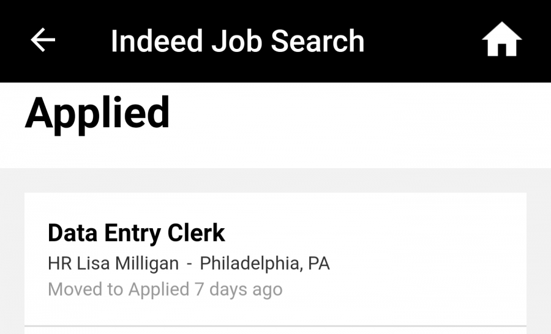Screen dimensions: 551x334
Task: Click the word Clerk in job title
Action: coord(196,233)
